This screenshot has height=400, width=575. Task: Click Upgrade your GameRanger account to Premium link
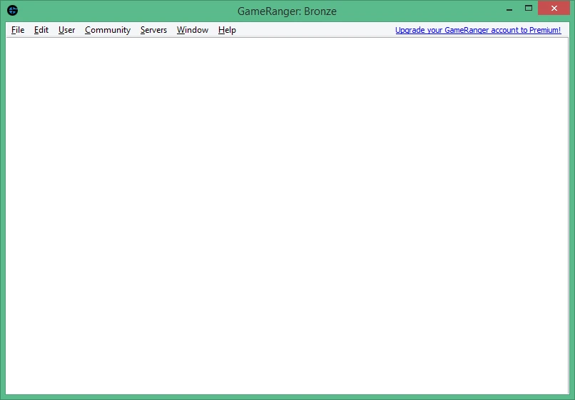click(478, 30)
